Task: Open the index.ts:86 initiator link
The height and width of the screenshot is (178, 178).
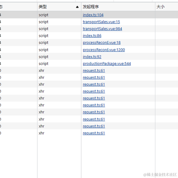Action: pyautogui.click(x=92, y=36)
